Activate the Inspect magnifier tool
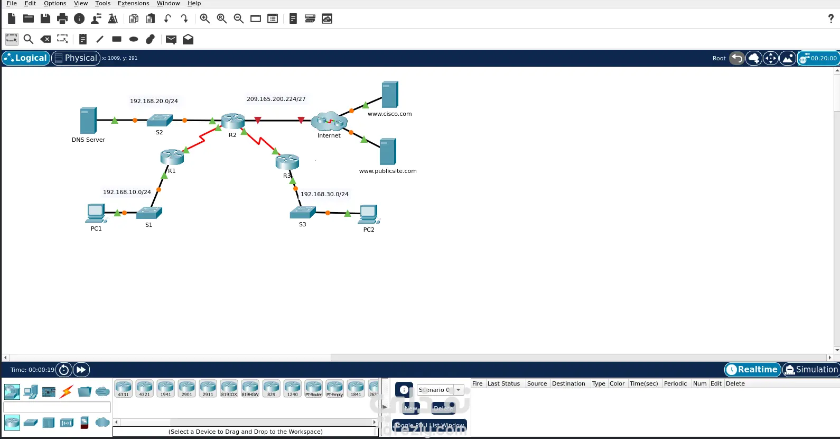The width and height of the screenshot is (840, 439). (x=29, y=39)
